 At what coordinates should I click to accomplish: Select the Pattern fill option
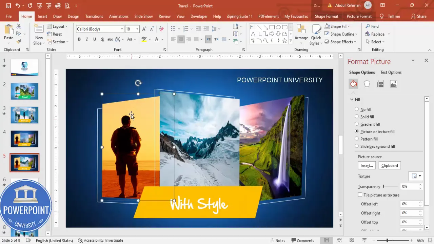(x=357, y=139)
